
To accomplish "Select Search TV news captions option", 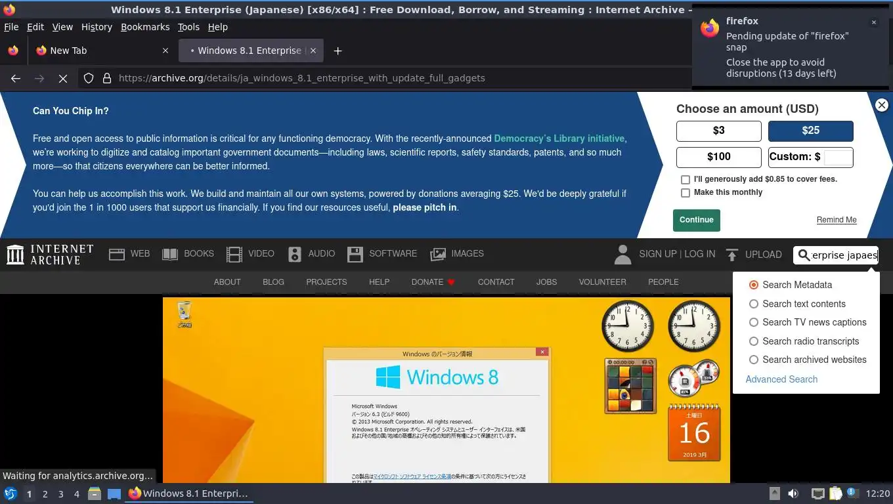I will 754,322.
